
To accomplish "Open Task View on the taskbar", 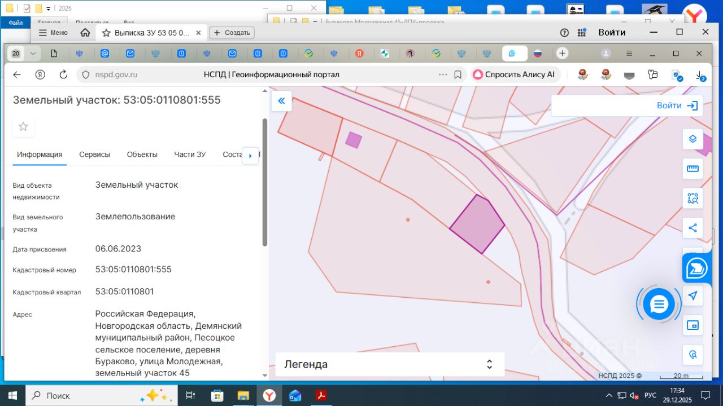I will click(190, 395).
